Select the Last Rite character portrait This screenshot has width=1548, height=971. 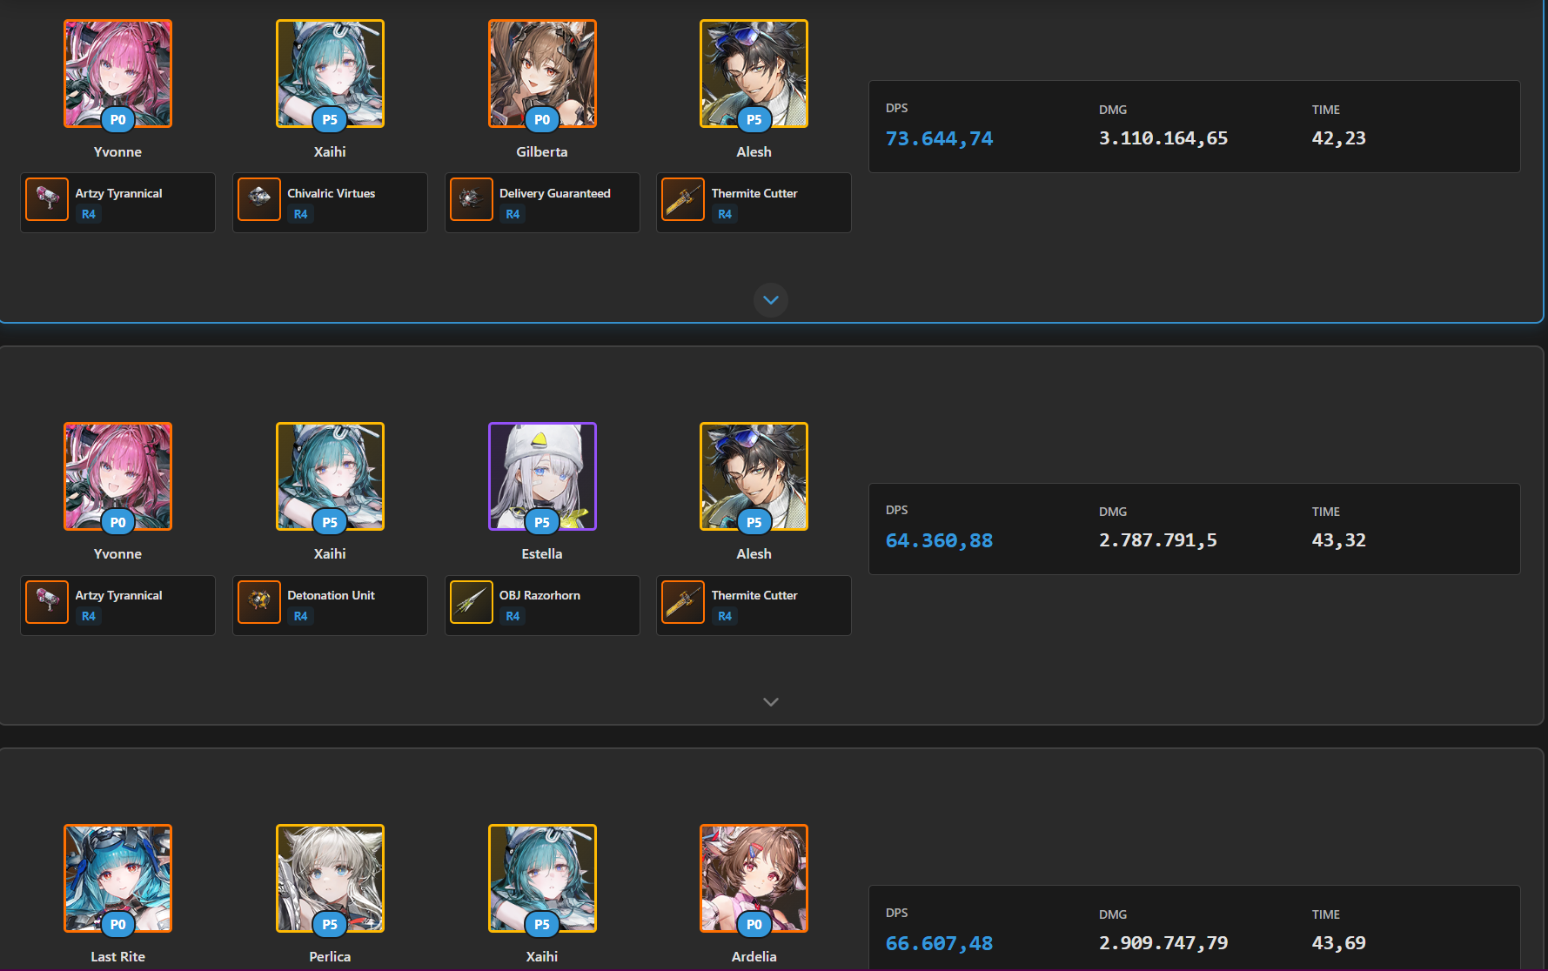point(117,879)
